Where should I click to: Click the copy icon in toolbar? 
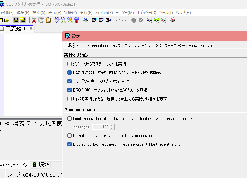41,20
